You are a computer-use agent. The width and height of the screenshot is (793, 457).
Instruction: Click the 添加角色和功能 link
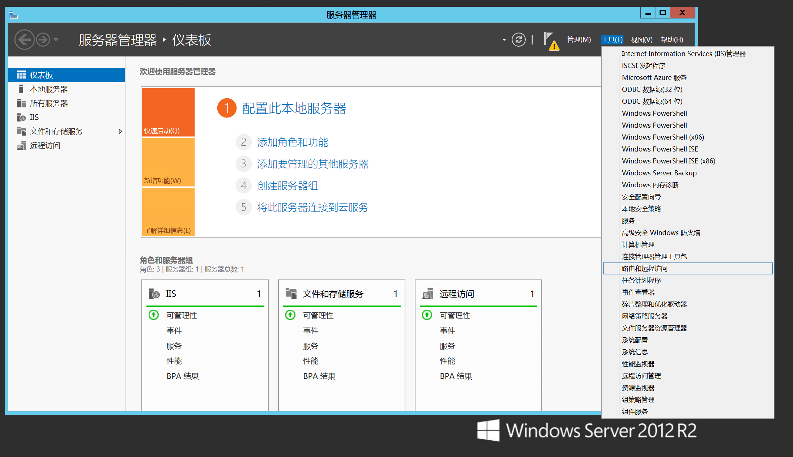click(293, 142)
